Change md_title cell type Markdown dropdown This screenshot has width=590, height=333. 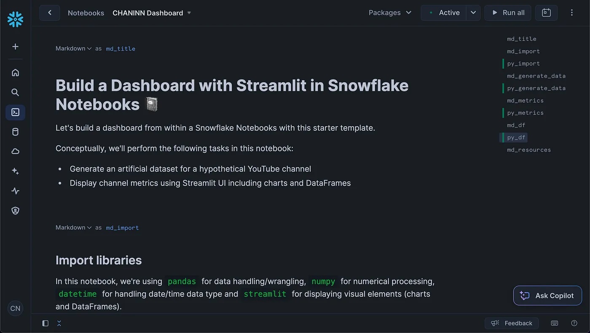point(73,48)
